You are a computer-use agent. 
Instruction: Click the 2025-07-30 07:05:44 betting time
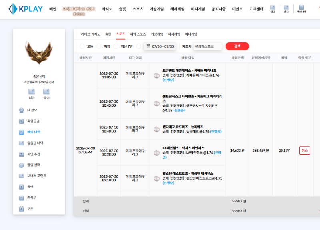(86, 150)
